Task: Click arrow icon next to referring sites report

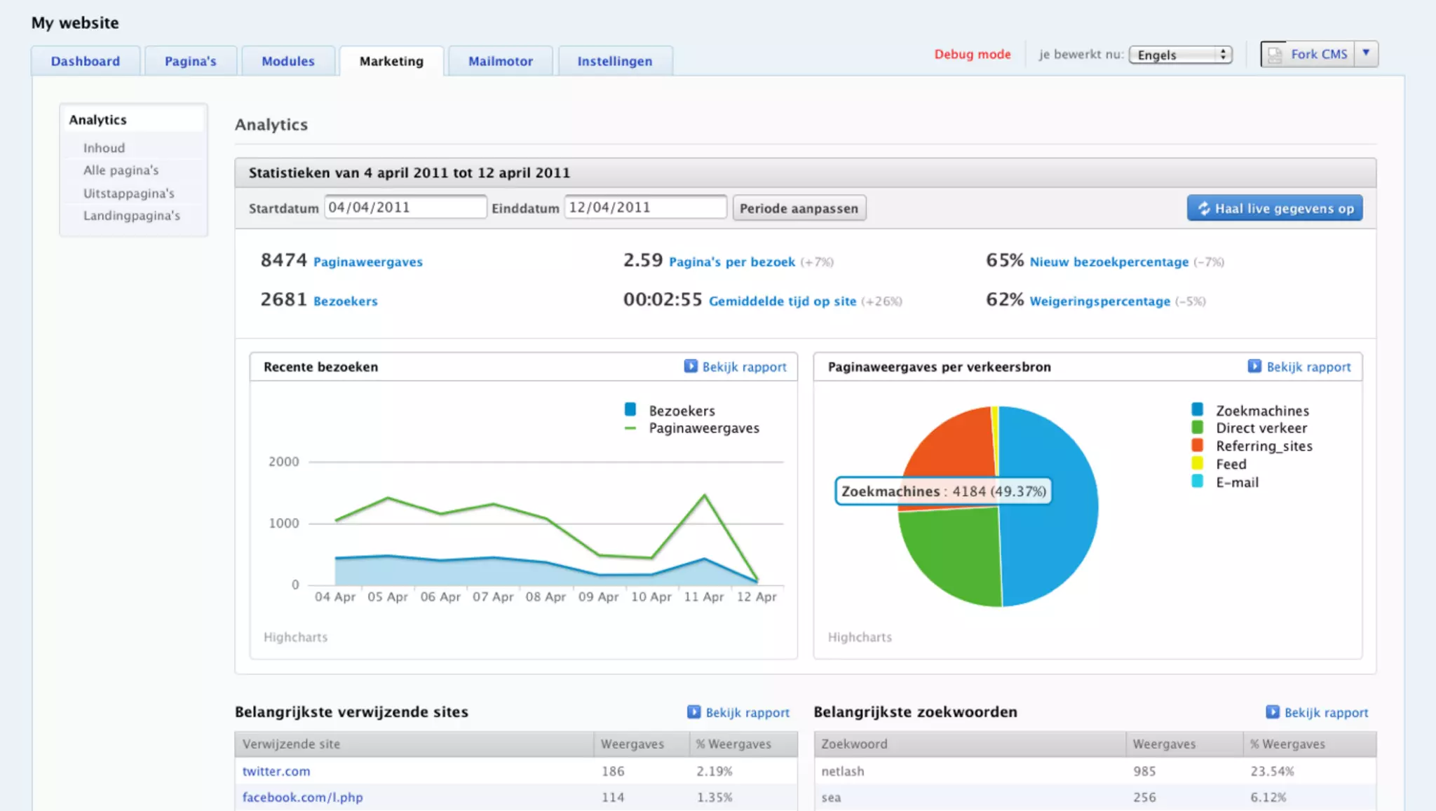Action: [x=693, y=711]
